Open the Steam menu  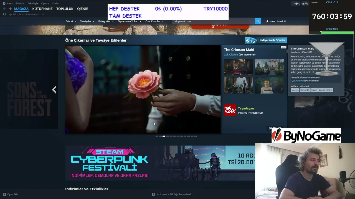[x=9, y=3]
